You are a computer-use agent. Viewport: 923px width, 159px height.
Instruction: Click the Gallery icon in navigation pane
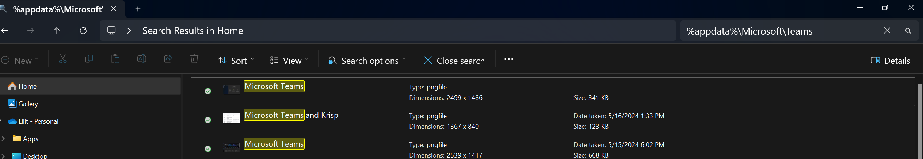[x=12, y=104]
